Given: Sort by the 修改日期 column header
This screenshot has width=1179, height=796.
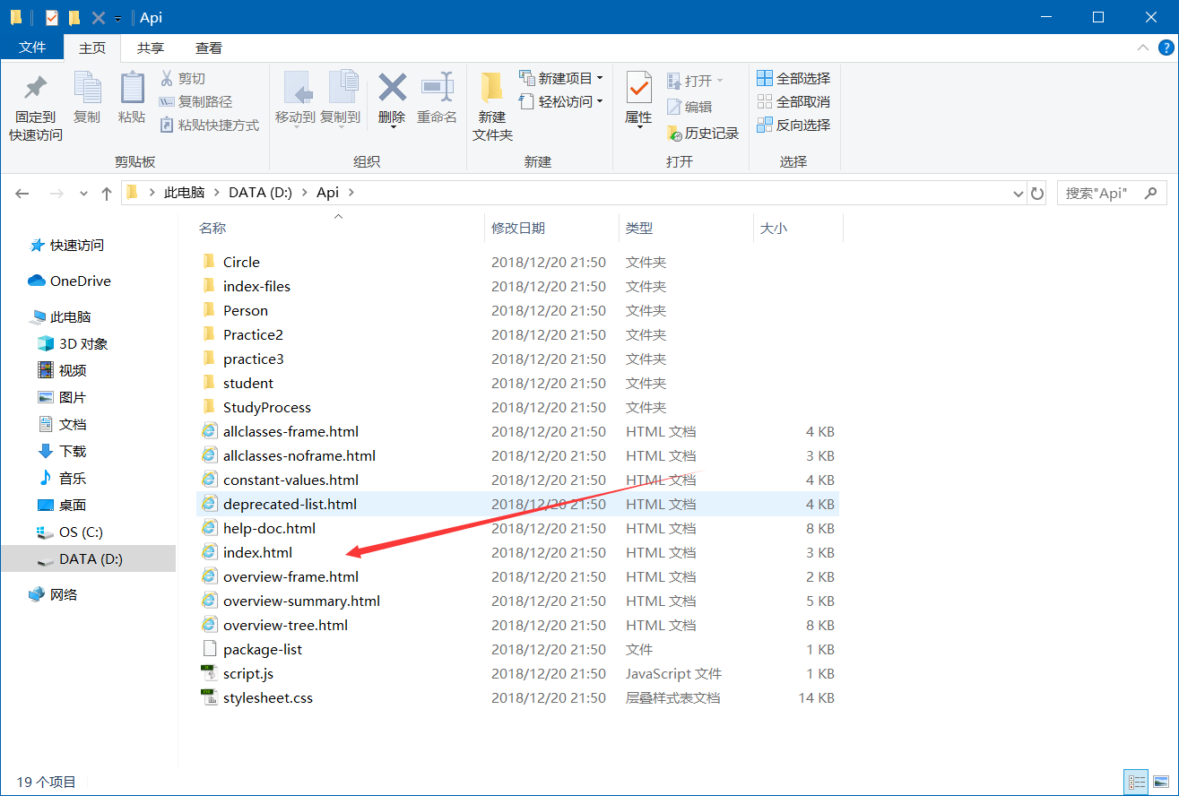Looking at the screenshot, I should [x=551, y=229].
